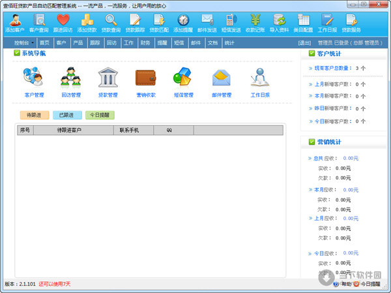Expand the 控制台 dropdown menu

tap(25, 42)
